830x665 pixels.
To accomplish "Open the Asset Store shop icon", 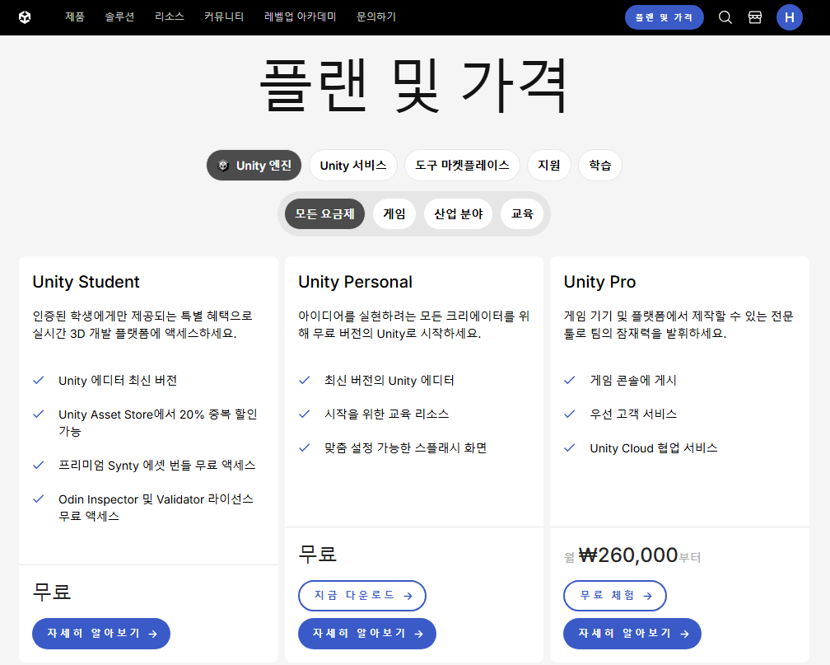I will pos(755,17).
